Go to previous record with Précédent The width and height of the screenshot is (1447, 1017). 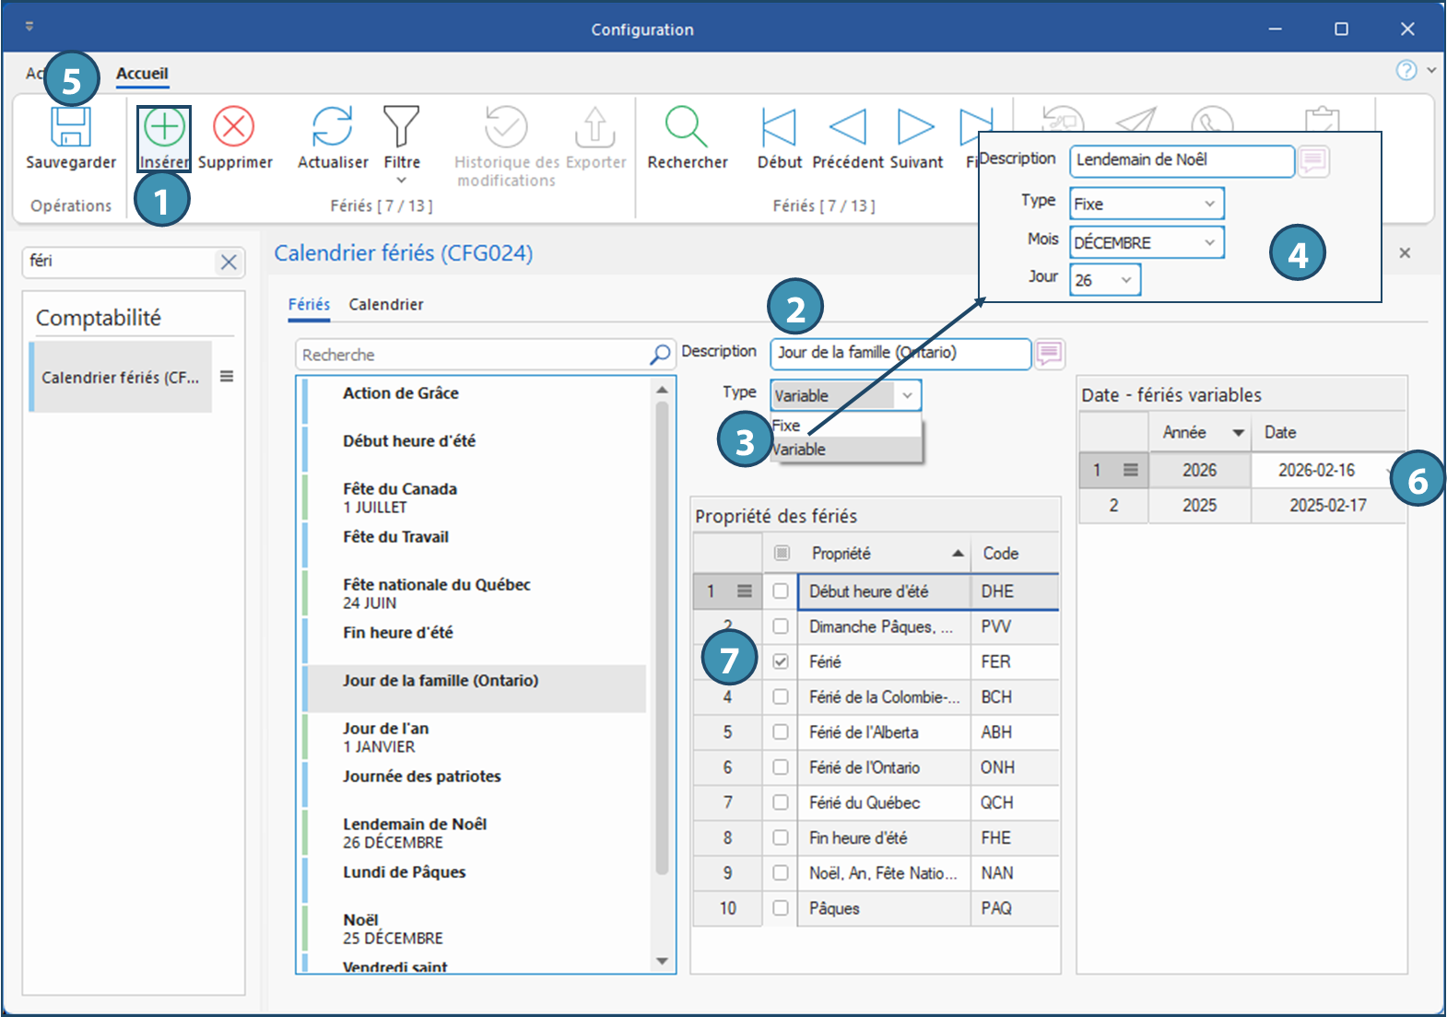pos(847,128)
